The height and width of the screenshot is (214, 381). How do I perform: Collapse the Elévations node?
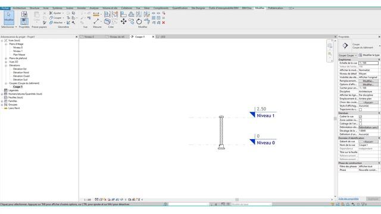coord(6,65)
